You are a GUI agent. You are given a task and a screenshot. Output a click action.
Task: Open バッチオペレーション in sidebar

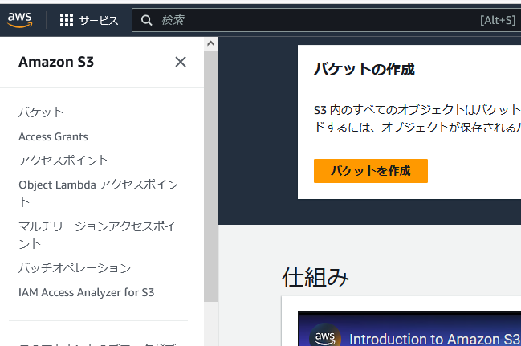click(x=74, y=267)
